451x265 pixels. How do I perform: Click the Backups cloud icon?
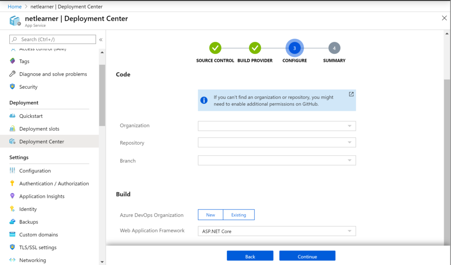click(x=12, y=222)
